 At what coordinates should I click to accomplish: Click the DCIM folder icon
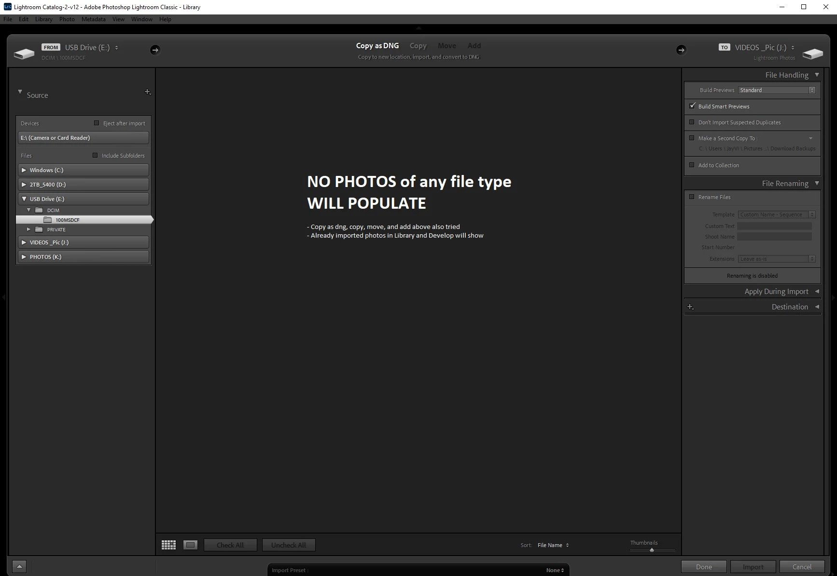point(39,210)
